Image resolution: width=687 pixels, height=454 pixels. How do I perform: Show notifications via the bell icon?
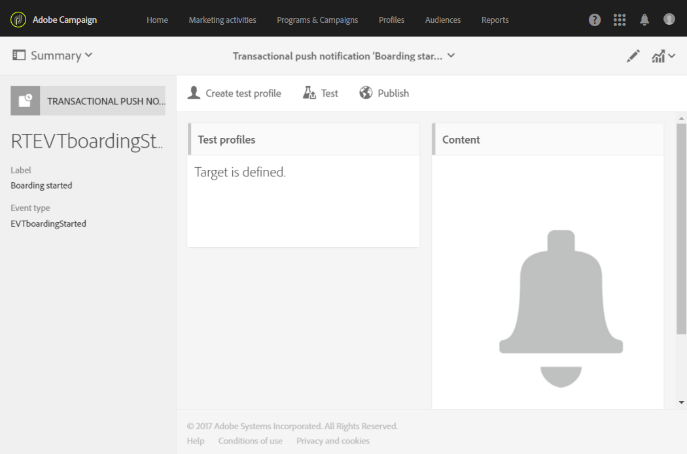coord(644,20)
